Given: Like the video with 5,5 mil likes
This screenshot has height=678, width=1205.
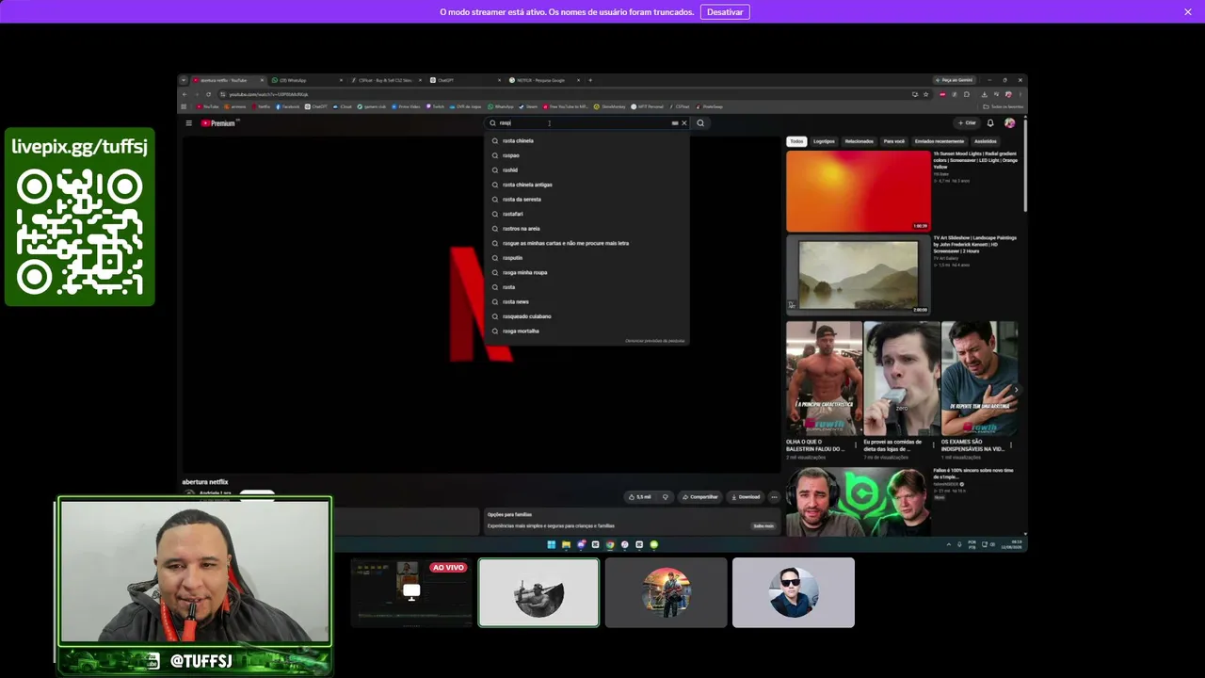Looking at the screenshot, I should (640, 497).
